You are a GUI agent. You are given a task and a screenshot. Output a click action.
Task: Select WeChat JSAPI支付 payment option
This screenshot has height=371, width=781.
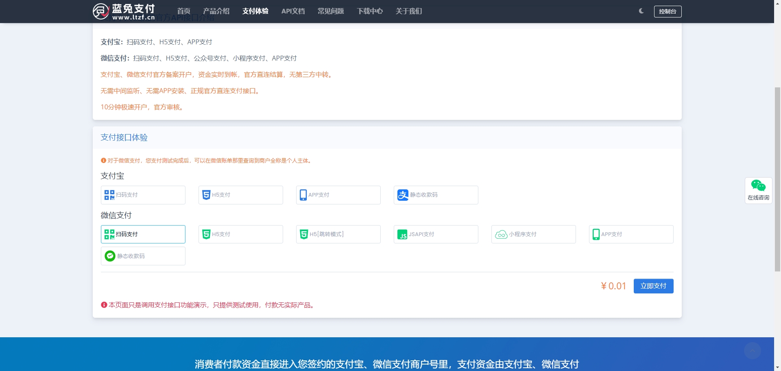436,234
